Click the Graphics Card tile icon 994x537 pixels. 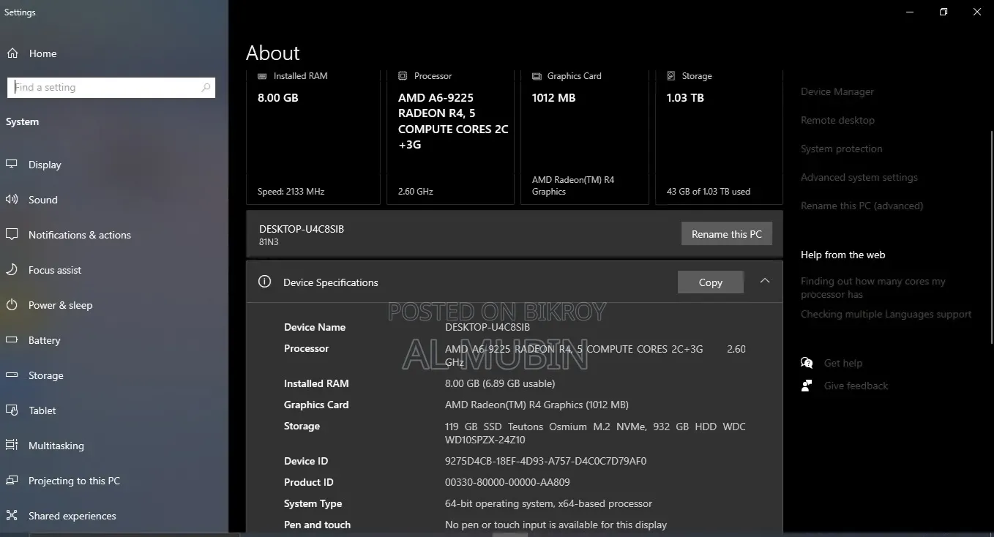coord(537,76)
